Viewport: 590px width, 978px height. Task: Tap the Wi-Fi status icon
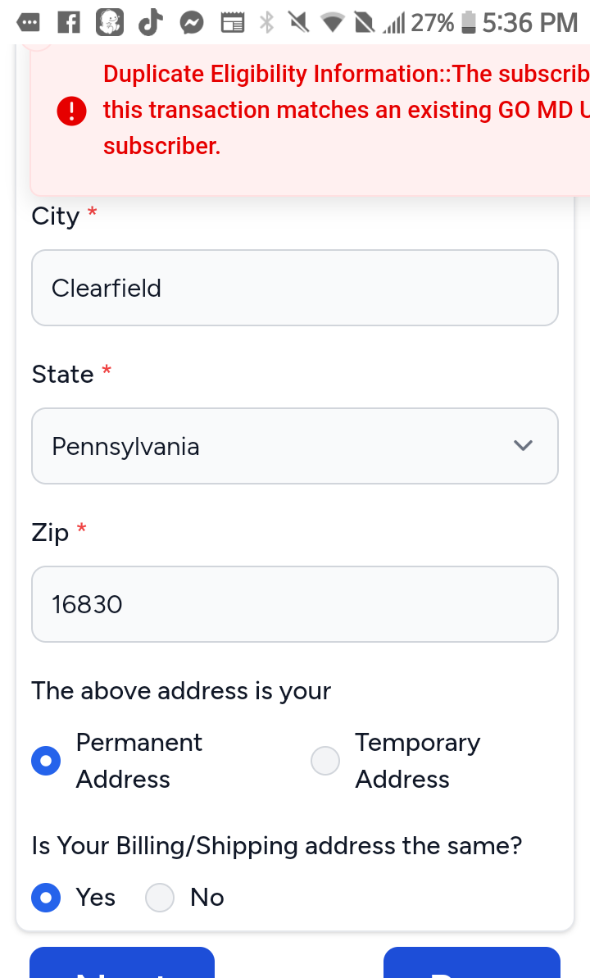[x=332, y=22]
